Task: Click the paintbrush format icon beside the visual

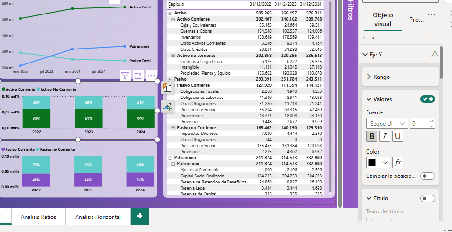Action: tap(168, 107)
